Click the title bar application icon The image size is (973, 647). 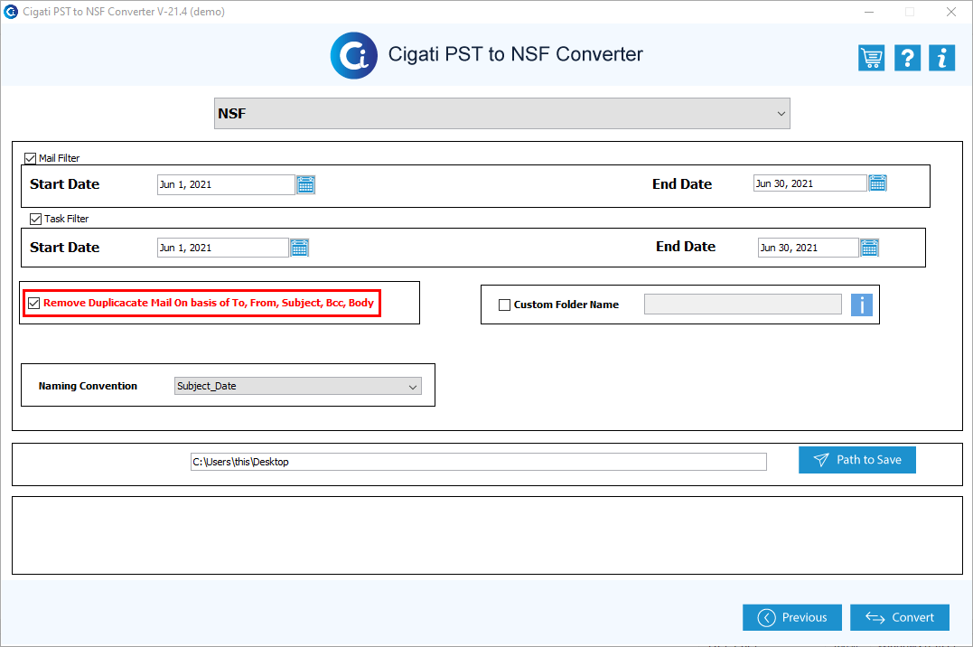tap(11, 12)
